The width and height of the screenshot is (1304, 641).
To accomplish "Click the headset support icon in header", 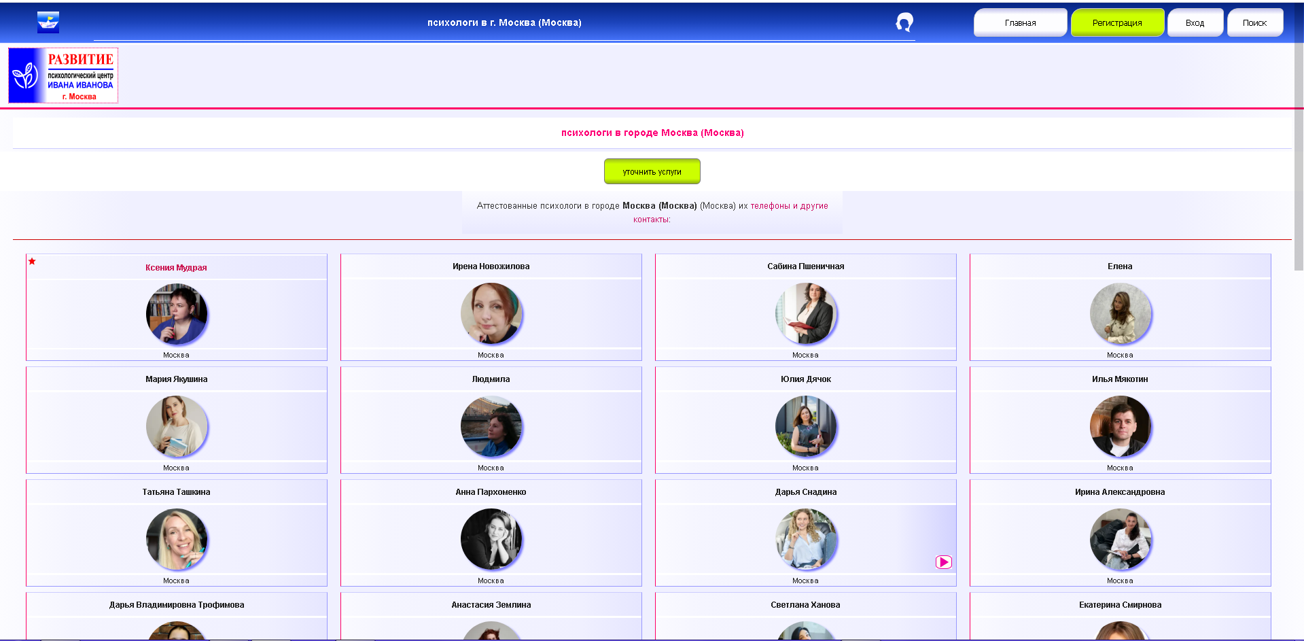I will [x=904, y=22].
